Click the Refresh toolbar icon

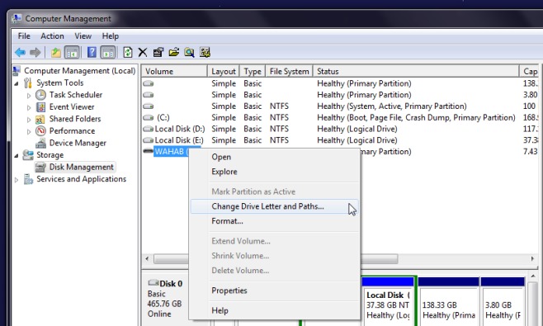pyautogui.click(x=127, y=52)
